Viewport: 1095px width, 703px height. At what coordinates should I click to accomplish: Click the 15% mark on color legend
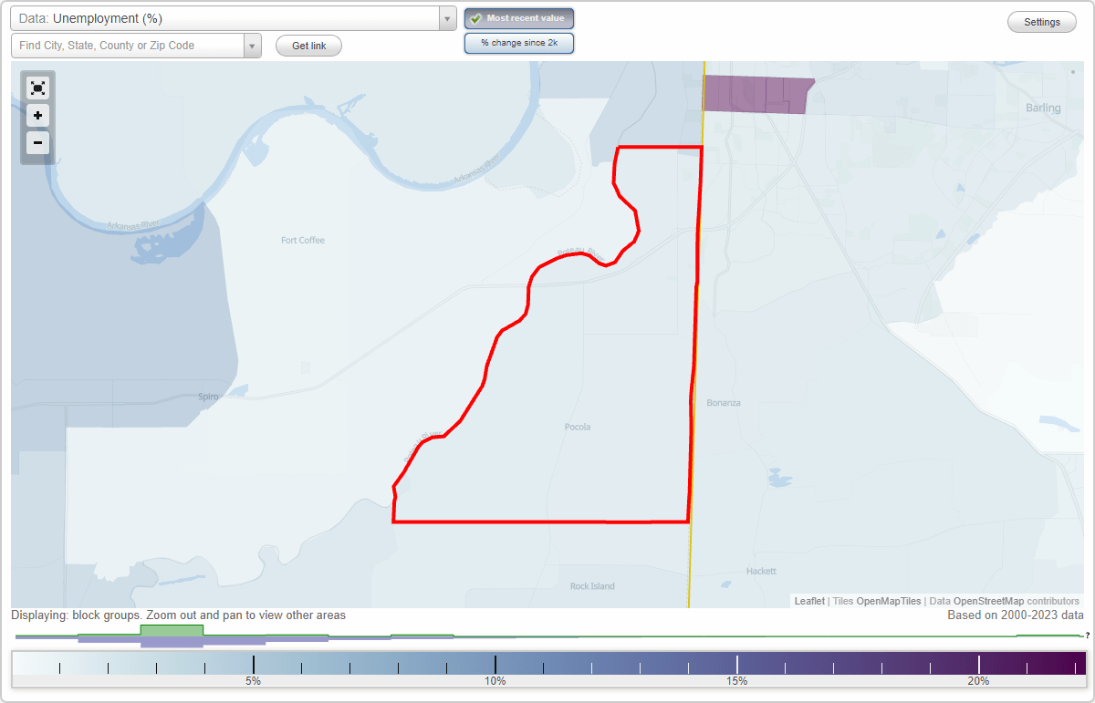pos(737,681)
